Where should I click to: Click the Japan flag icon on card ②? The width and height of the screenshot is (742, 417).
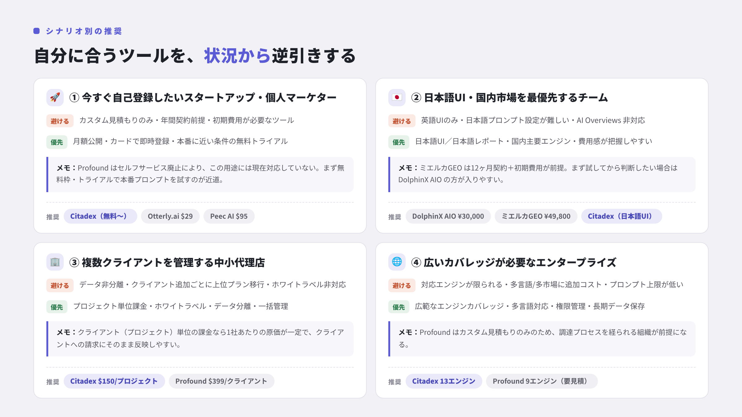click(397, 98)
